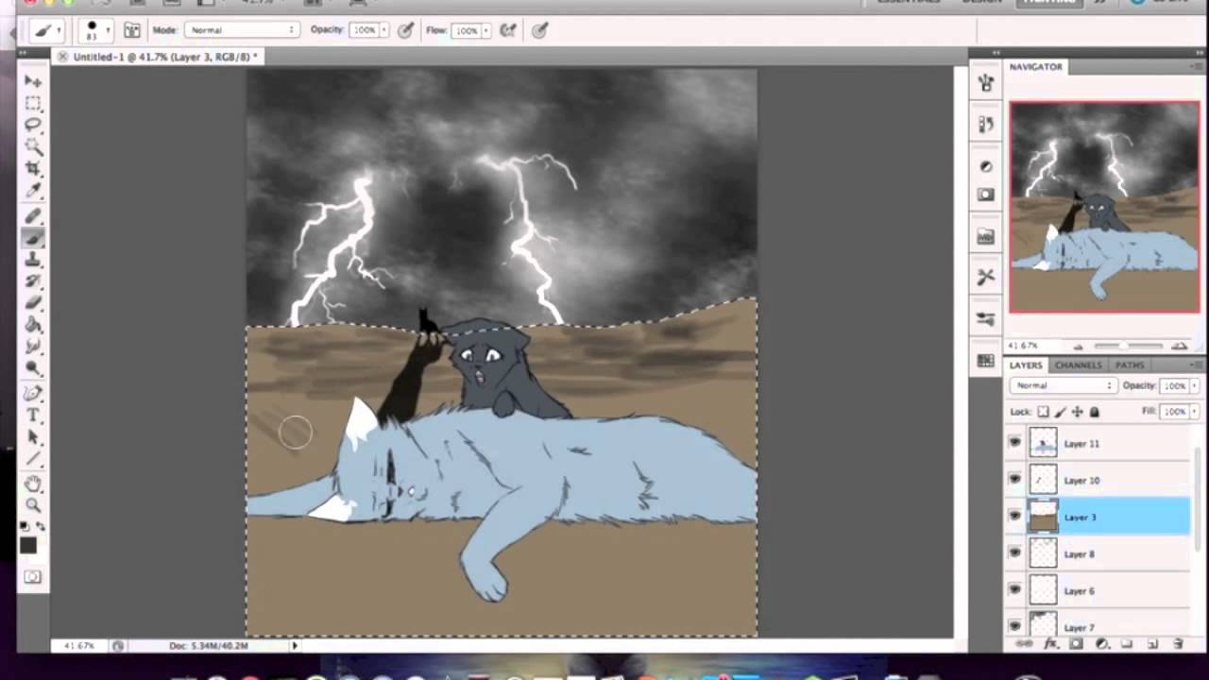Viewport: 1209px width, 680px height.
Task: Hide Layer 10 with its eye icon
Action: click(x=1015, y=480)
